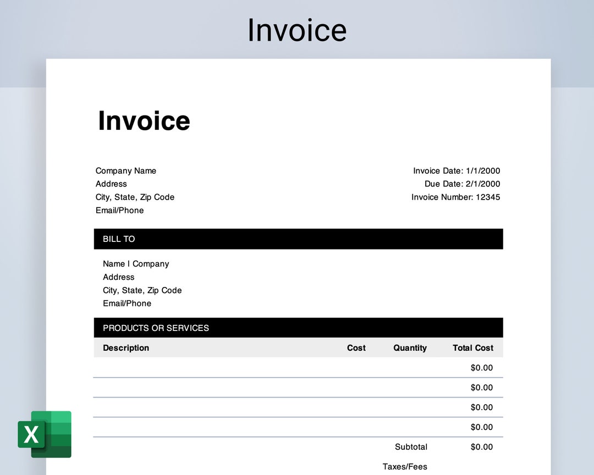Click the City, State, Zip Code line under BILL TO
This screenshot has height=475, width=594.
tap(142, 290)
